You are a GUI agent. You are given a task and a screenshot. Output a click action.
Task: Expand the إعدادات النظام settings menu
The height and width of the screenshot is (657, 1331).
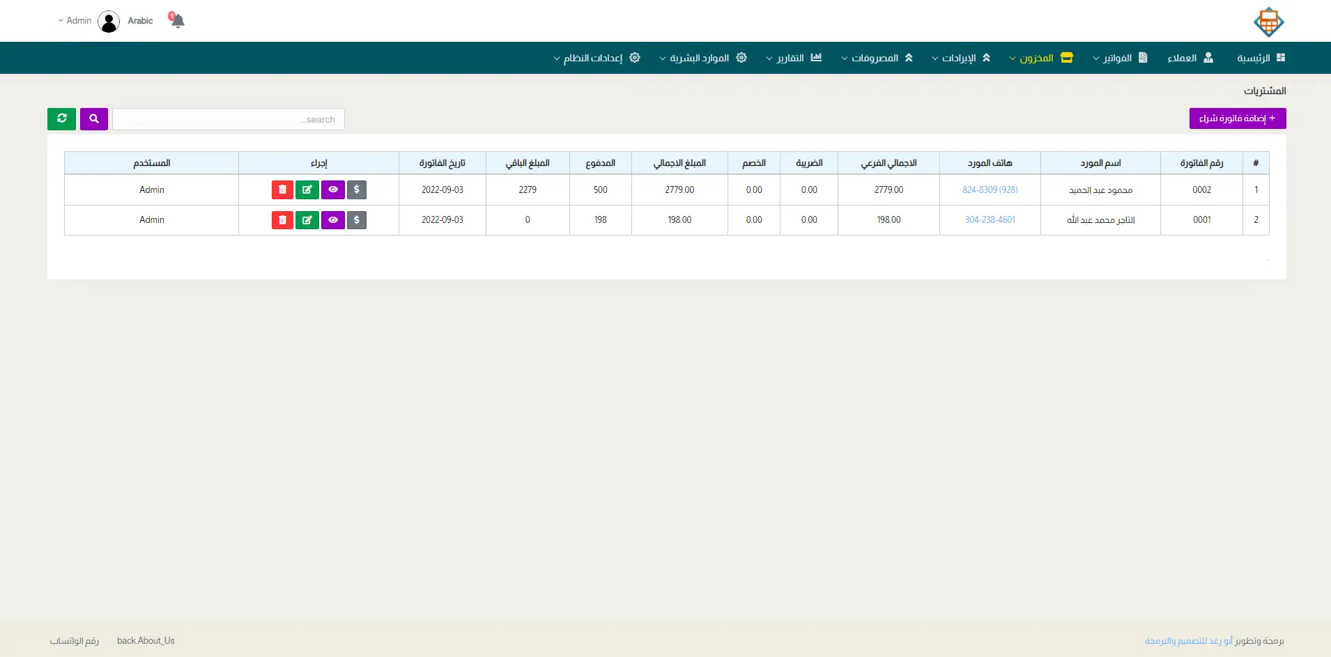(597, 58)
